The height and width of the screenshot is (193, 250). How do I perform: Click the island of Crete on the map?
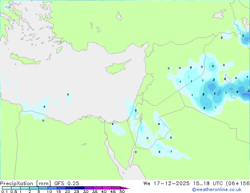point(25,59)
